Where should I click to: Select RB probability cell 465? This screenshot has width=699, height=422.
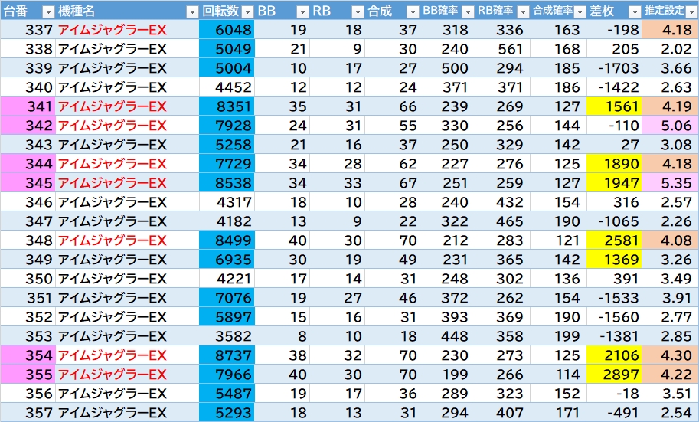click(503, 221)
